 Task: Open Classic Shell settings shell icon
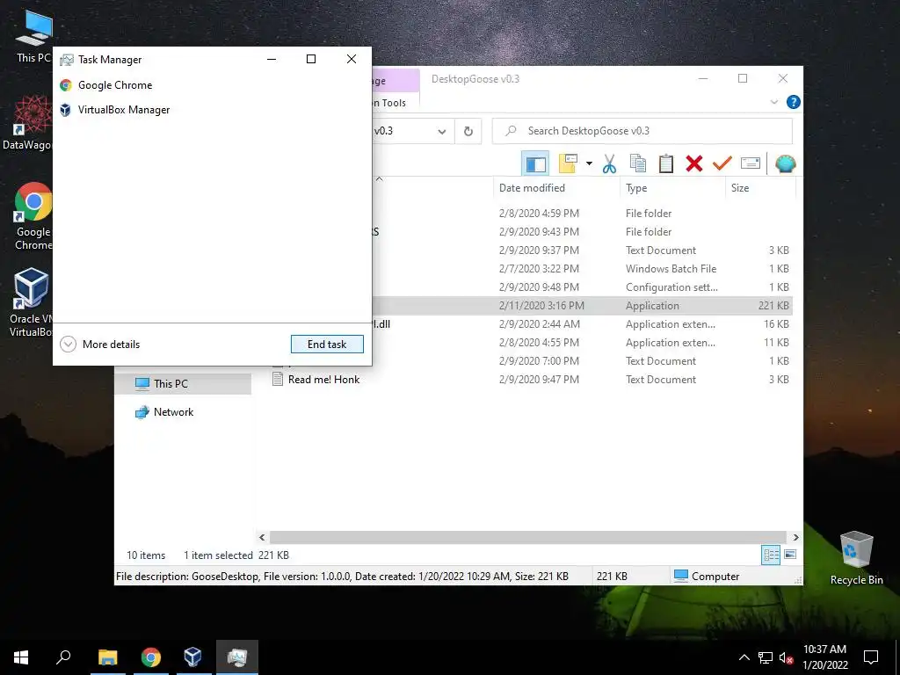[x=785, y=163]
